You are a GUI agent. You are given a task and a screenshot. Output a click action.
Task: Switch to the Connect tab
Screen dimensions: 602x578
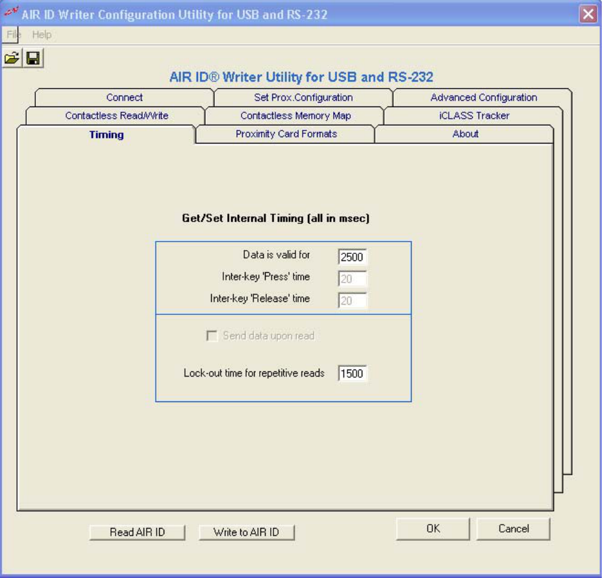[125, 97]
